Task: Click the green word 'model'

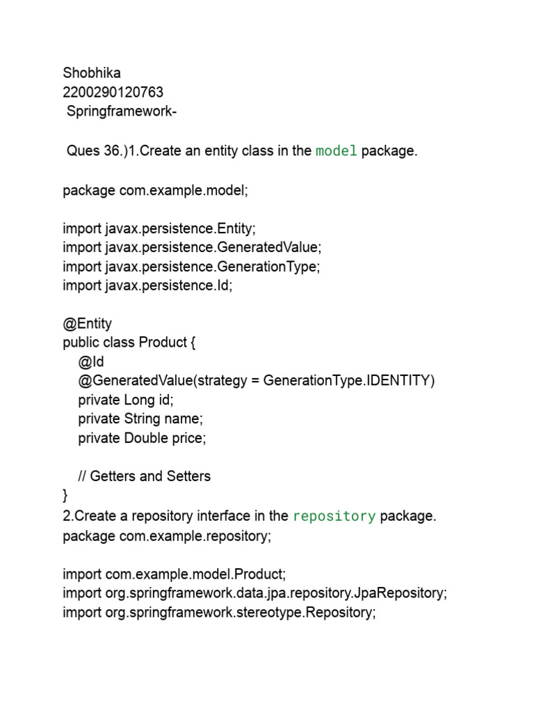Action: pos(337,150)
